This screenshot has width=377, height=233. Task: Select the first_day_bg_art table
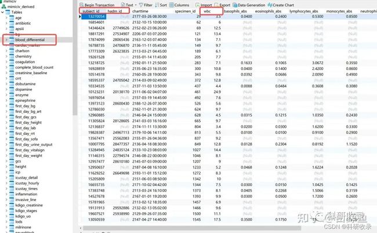click(x=28, y=112)
